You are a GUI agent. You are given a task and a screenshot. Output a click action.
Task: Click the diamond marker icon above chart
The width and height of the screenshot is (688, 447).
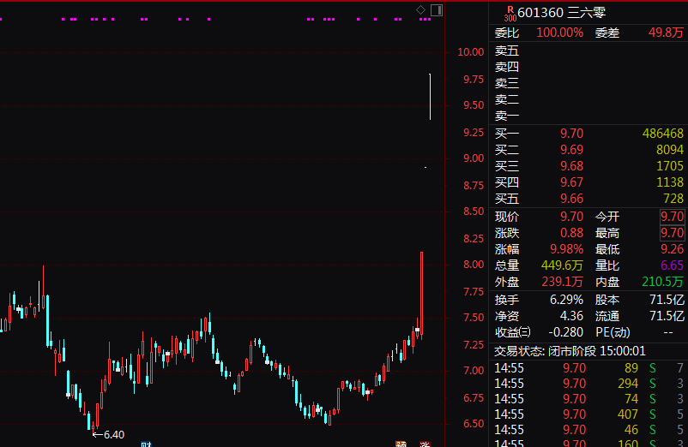[x=420, y=9]
